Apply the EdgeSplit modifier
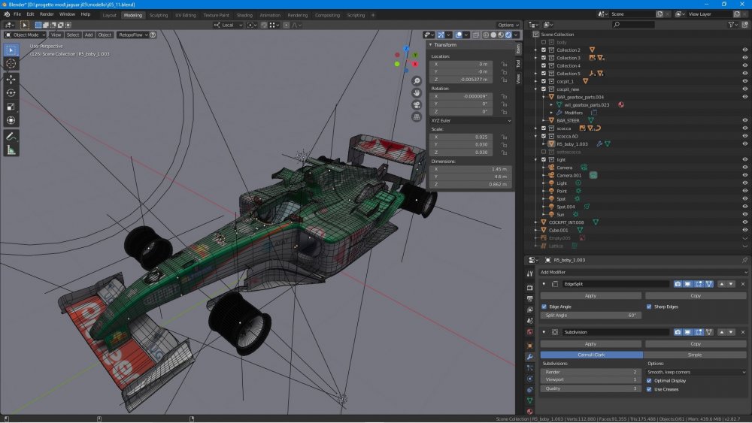Screen dimensions: 752x423 590,296
